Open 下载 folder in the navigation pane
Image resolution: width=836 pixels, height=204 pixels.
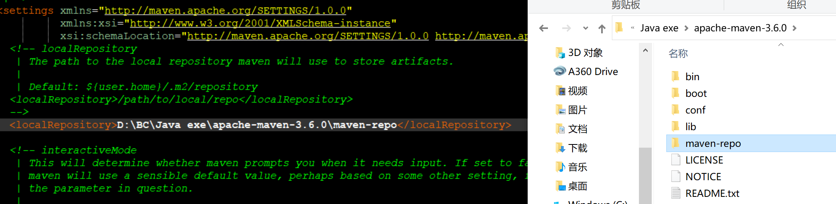[x=577, y=148]
